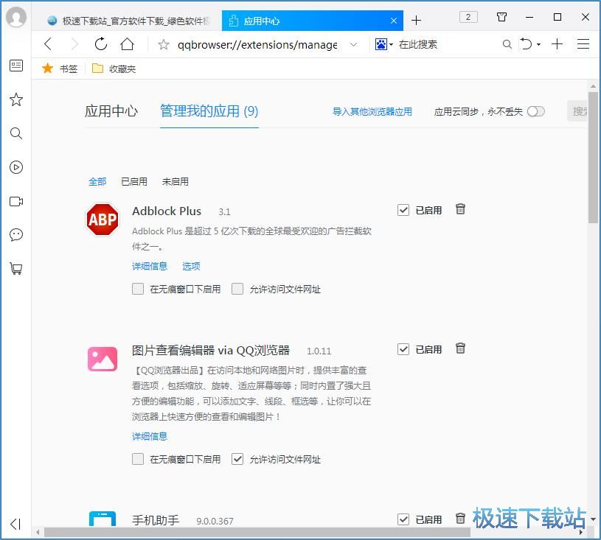
Task: Go to the home page
Action: coord(128,44)
